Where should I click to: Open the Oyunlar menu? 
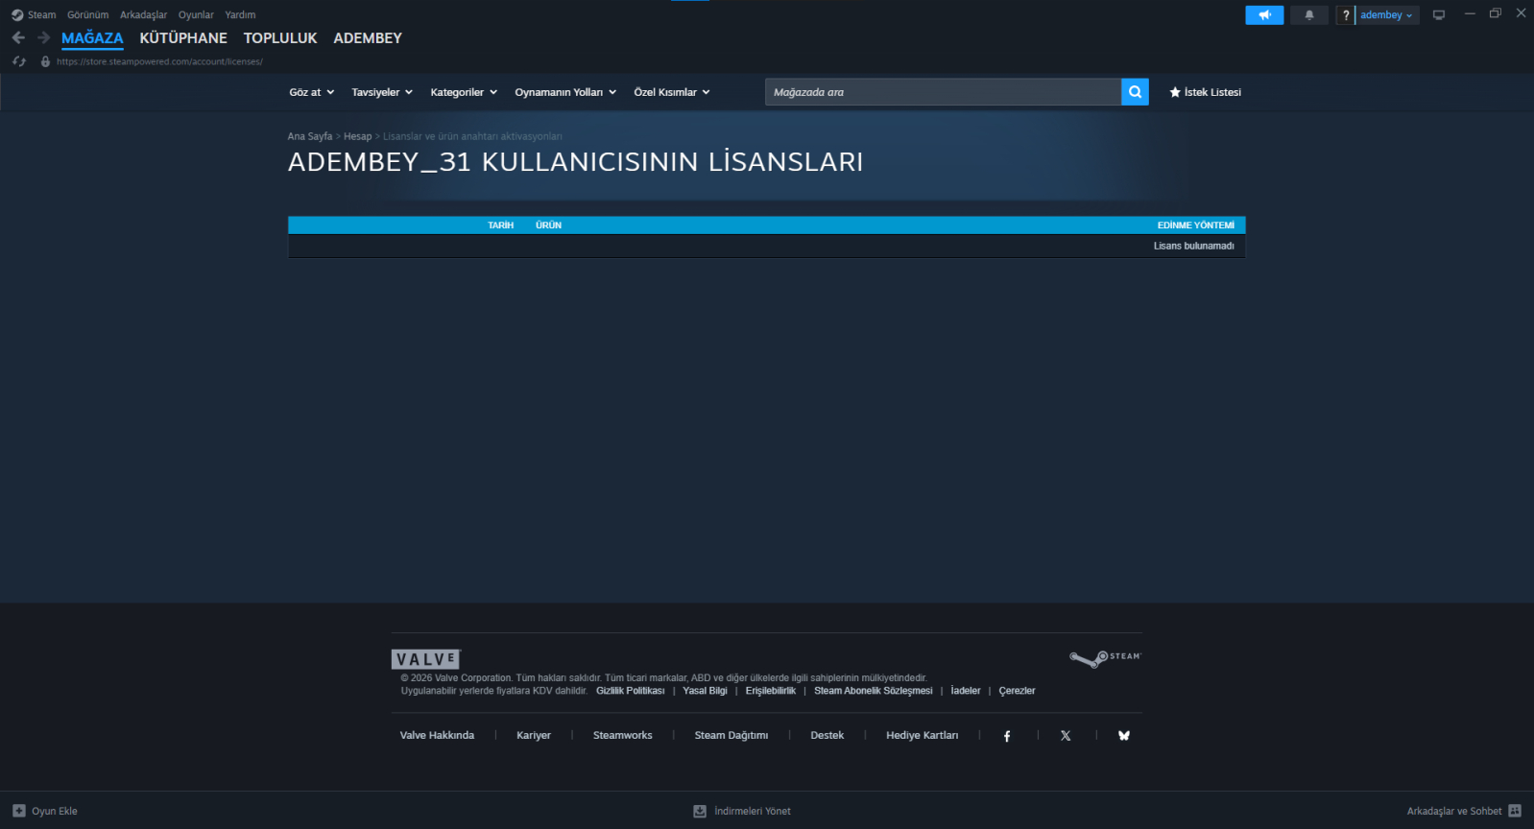196,14
